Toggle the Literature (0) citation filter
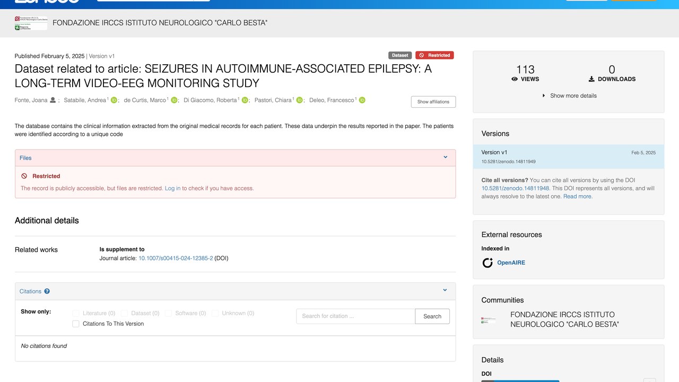Viewport: 679px width, 382px height. tap(76, 314)
